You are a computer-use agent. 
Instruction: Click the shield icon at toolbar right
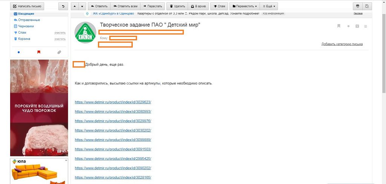tap(358, 6)
